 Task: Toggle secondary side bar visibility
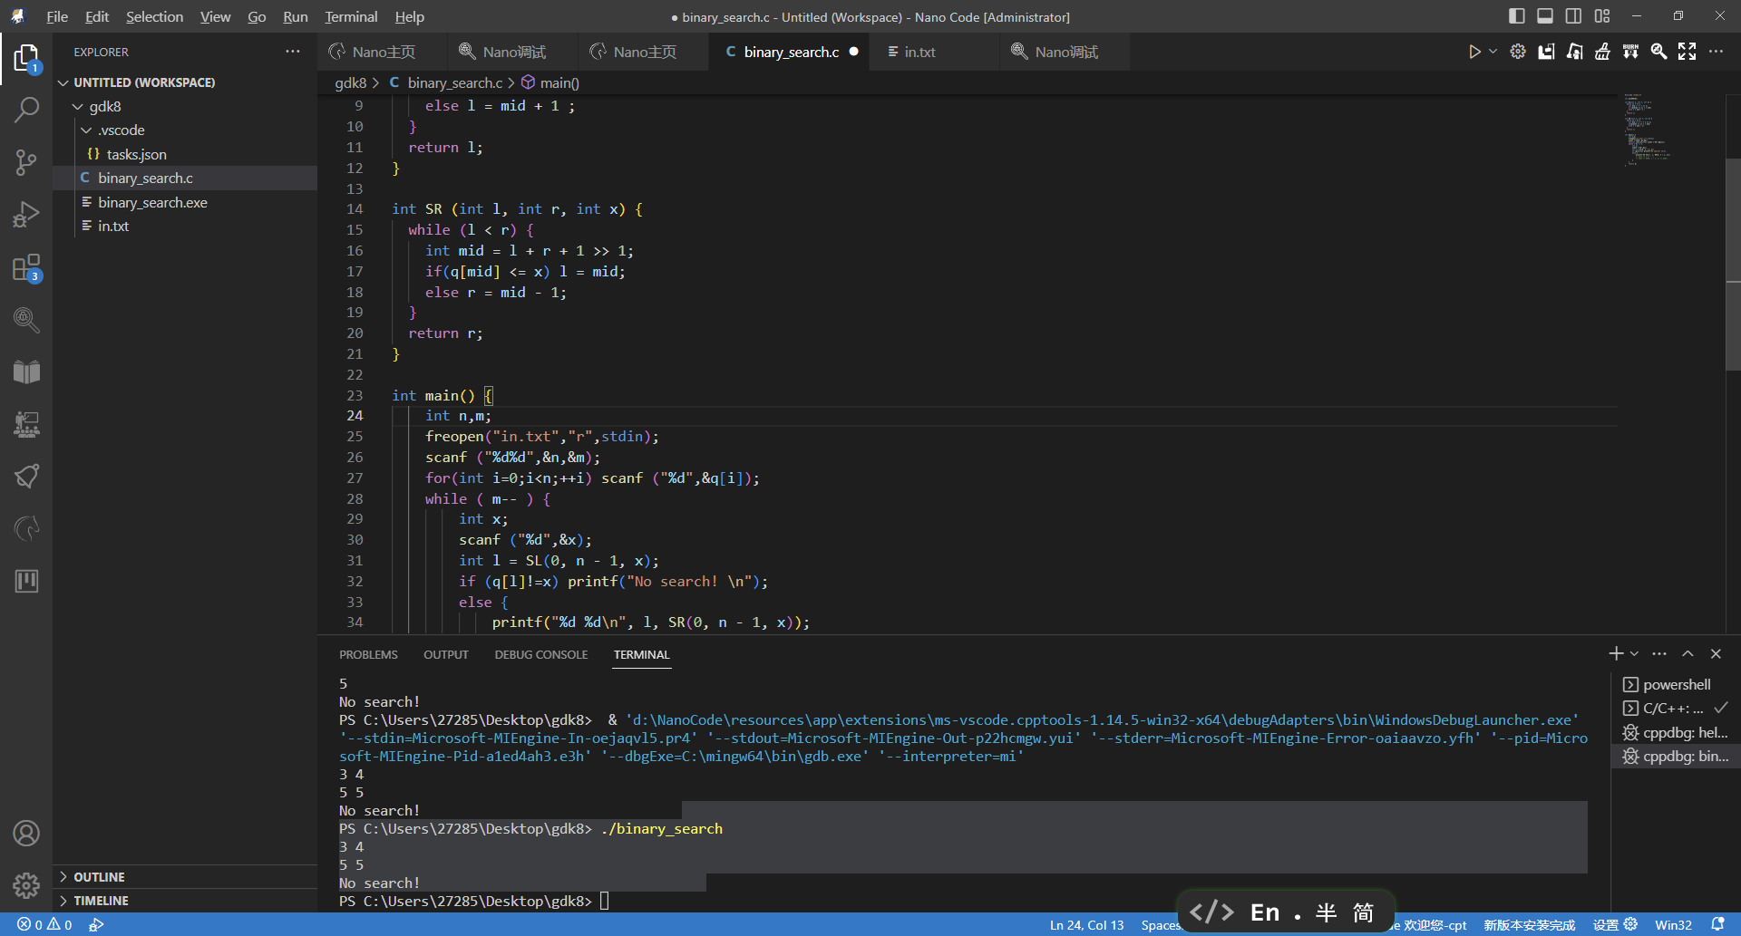(x=1573, y=16)
